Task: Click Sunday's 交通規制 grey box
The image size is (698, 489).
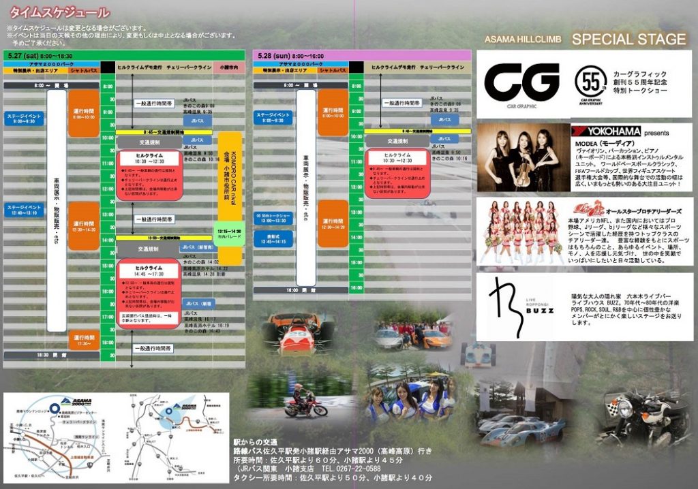Action: pyautogui.click(x=397, y=141)
